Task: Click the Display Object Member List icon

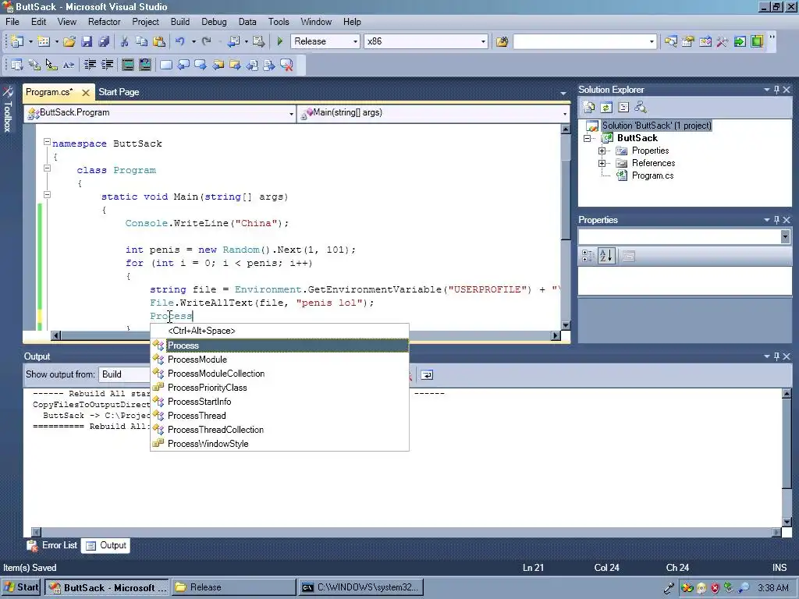Action: tap(17, 65)
